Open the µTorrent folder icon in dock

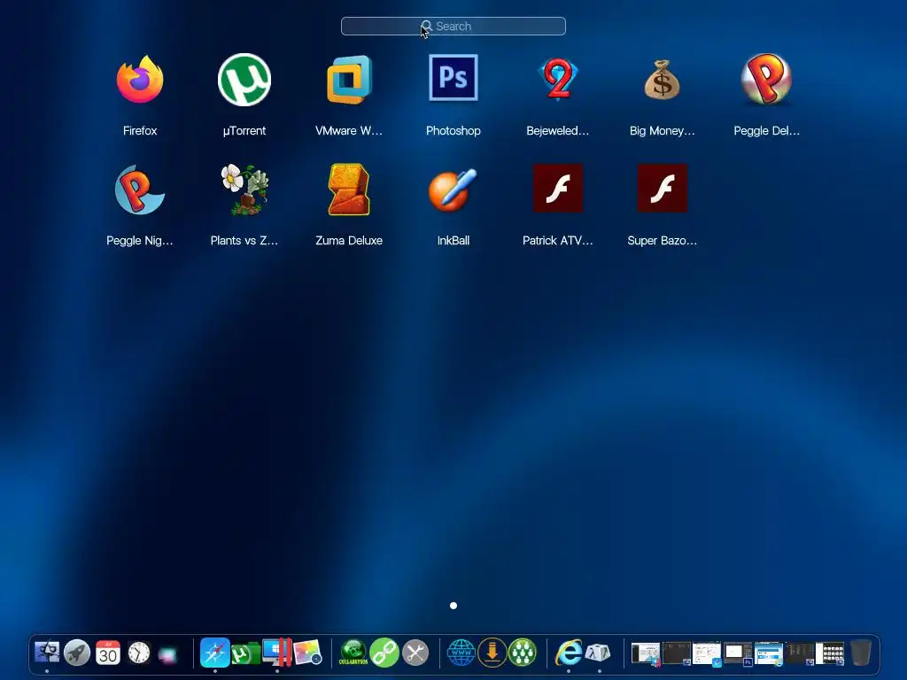[x=246, y=654]
